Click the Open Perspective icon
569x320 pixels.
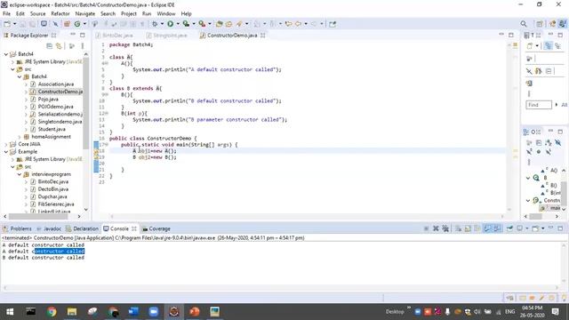pyautogui.click(x=540, y=24)
